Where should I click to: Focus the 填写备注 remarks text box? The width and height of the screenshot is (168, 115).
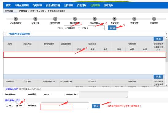click(65, 106)
